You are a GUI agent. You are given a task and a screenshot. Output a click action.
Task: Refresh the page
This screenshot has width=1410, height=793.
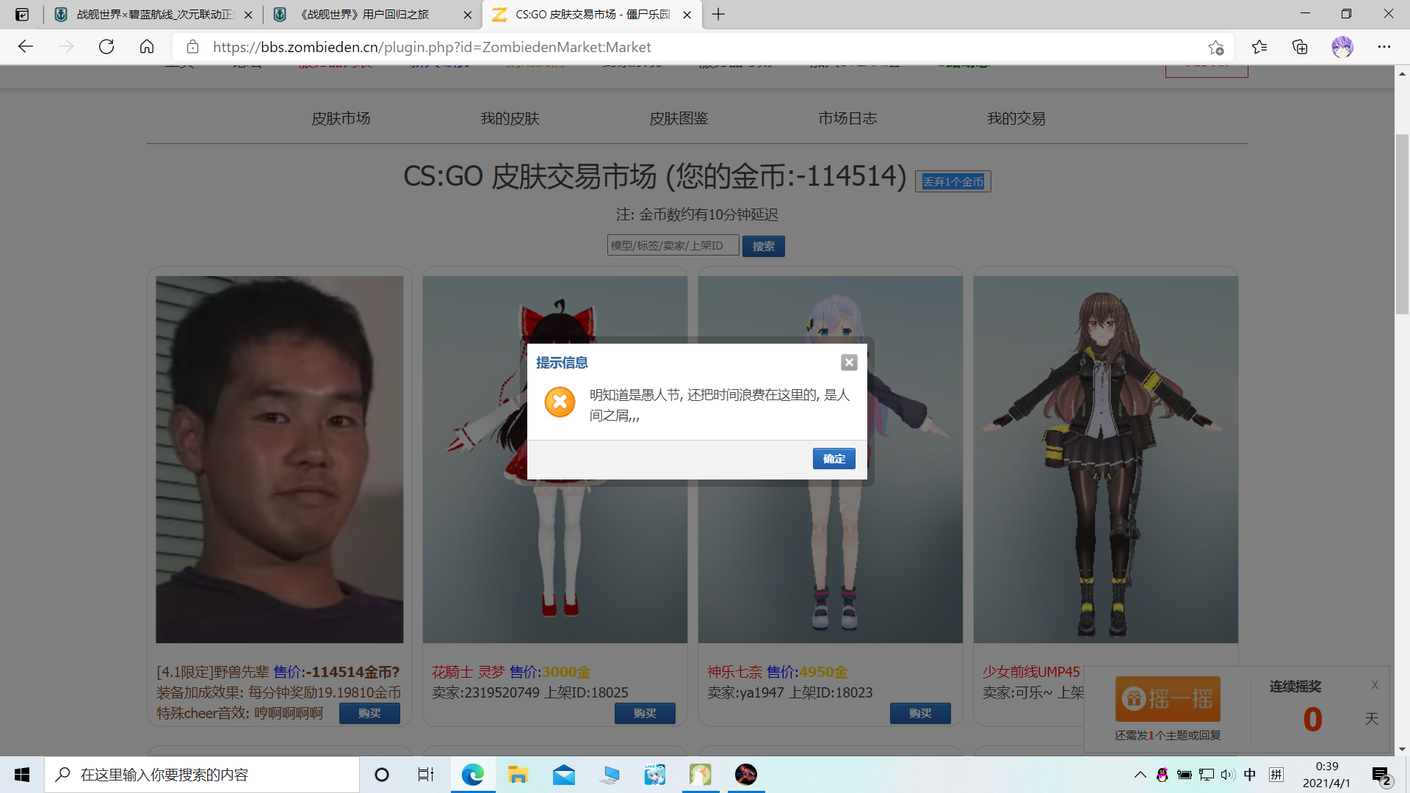click(106, 47)
